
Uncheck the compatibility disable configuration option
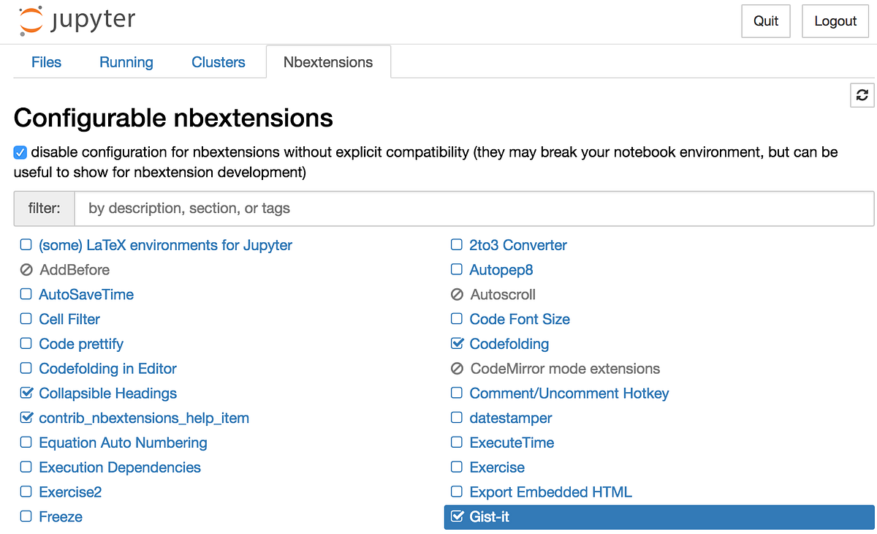tap(20, 152)
